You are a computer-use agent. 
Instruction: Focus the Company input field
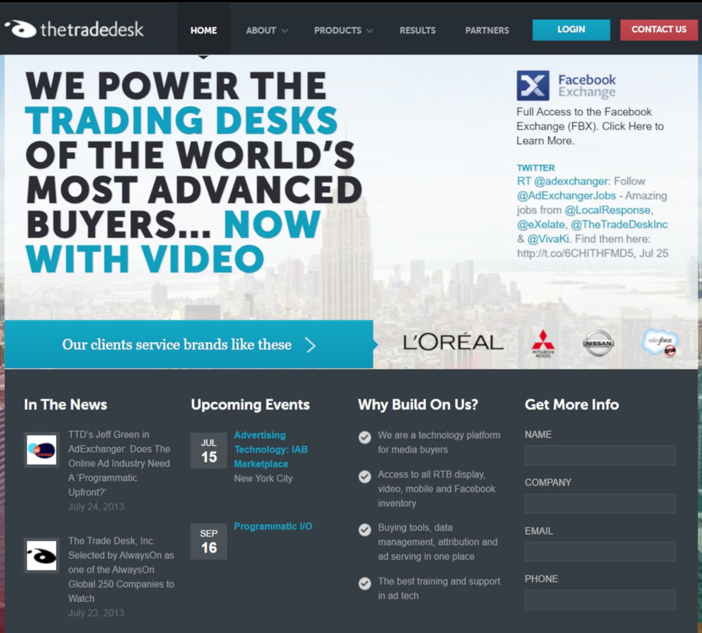(x=600, y=503)
